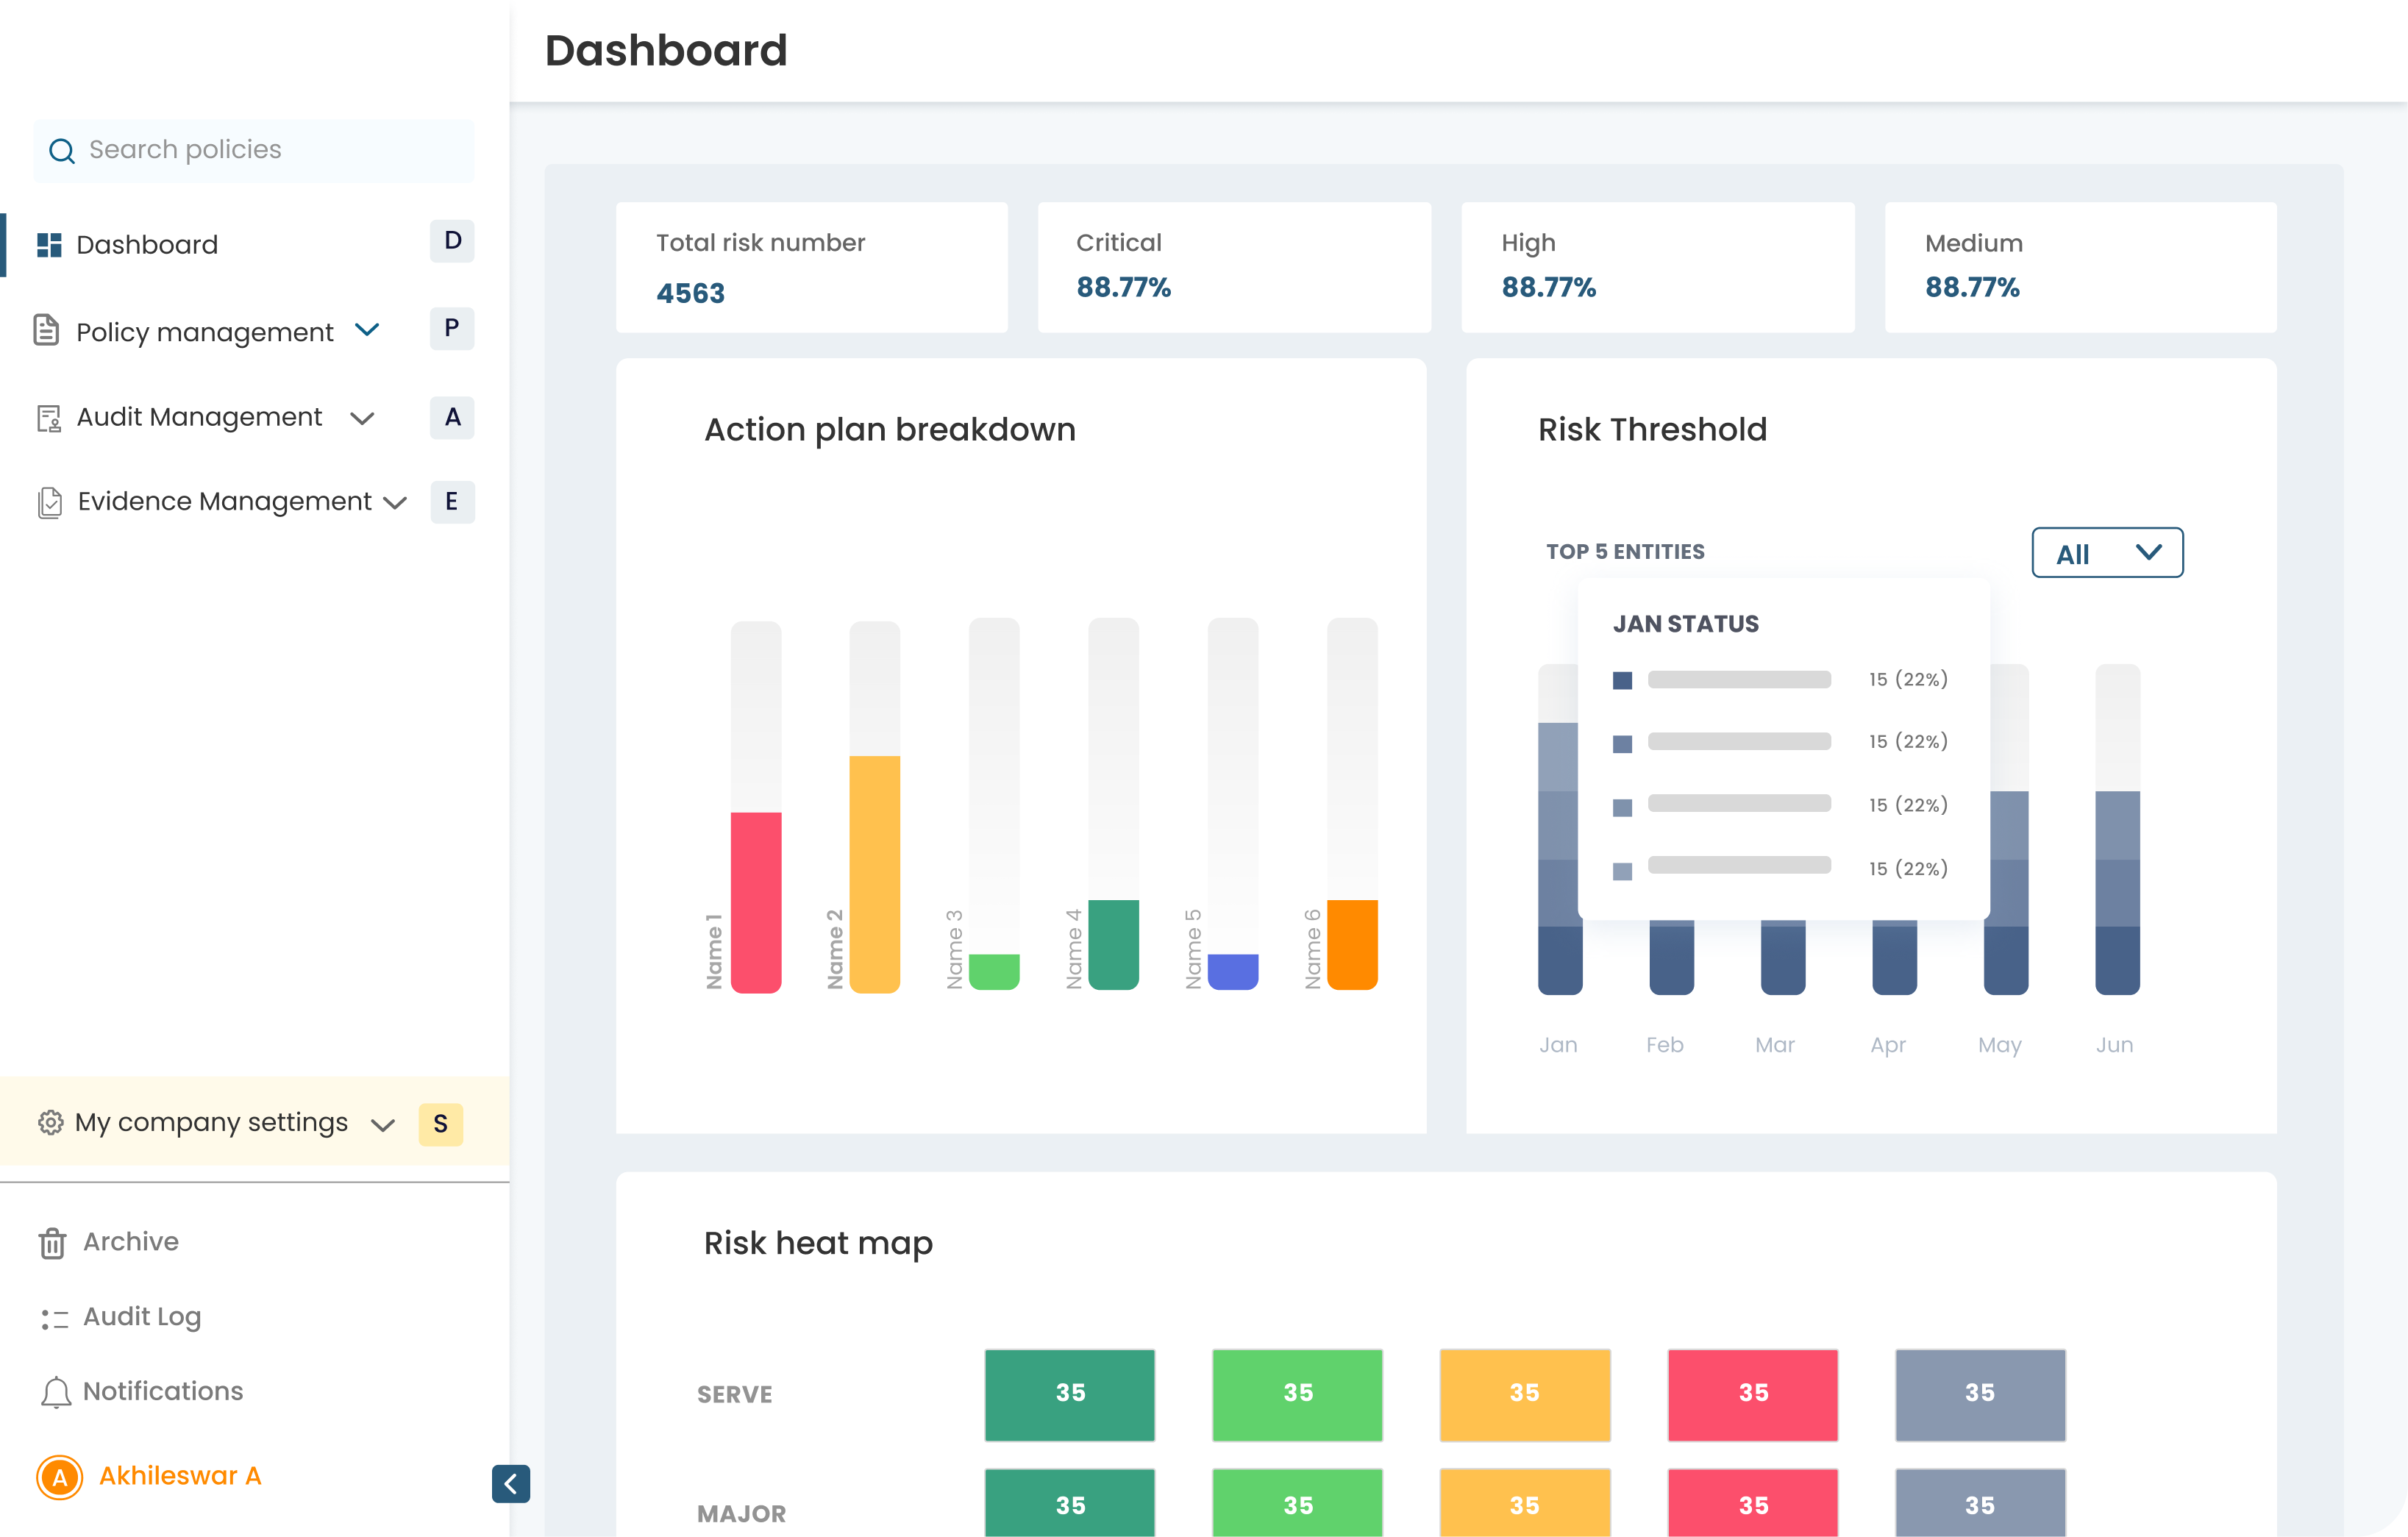Collapse the sidebar with the arrow button
The image size is (2408, 1537).
click(511, 1483)
